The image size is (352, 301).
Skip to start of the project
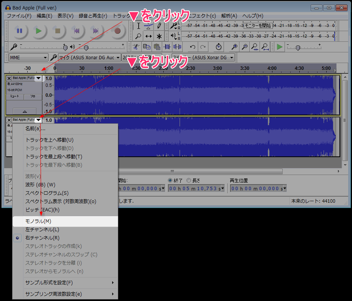tap(77, 31)
